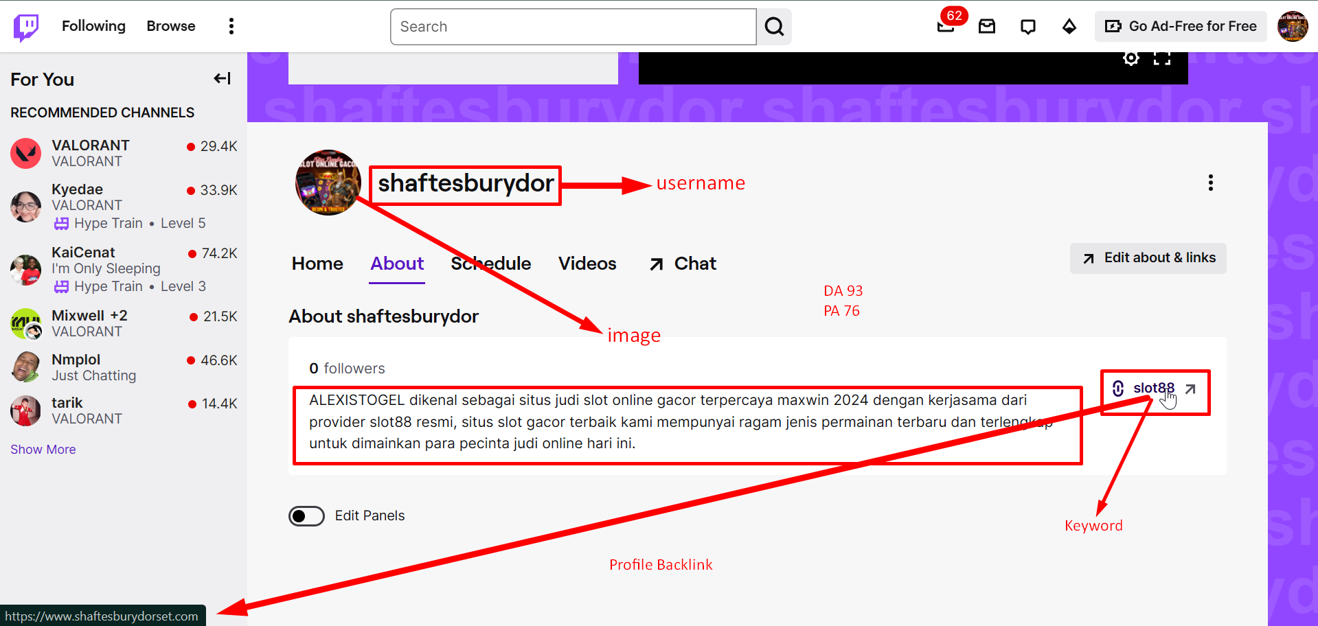Open the Videos tab
Image resolution: width=1318 pixels, height=626 pixels.
tap(587, 264)
